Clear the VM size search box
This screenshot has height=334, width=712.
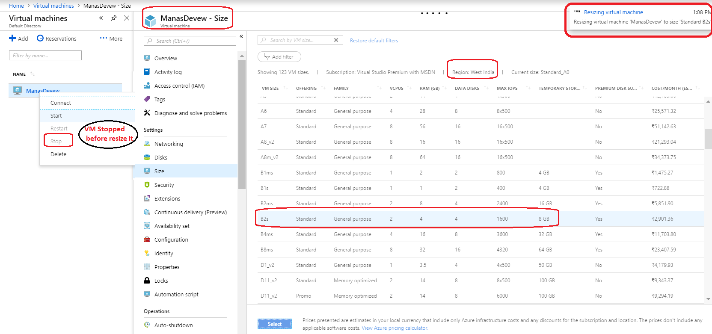point(336,40)
